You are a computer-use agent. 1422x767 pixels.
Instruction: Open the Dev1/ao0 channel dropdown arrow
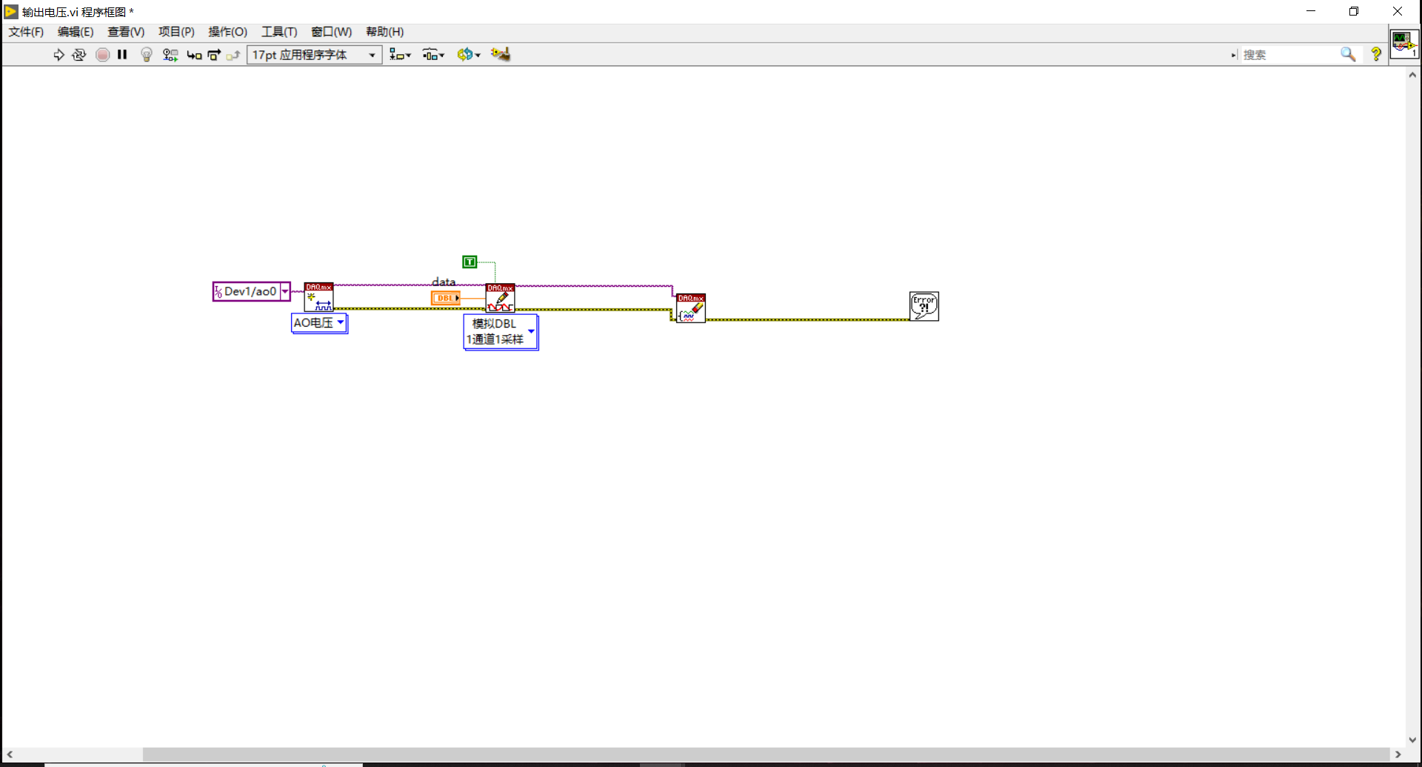(285, 292)
